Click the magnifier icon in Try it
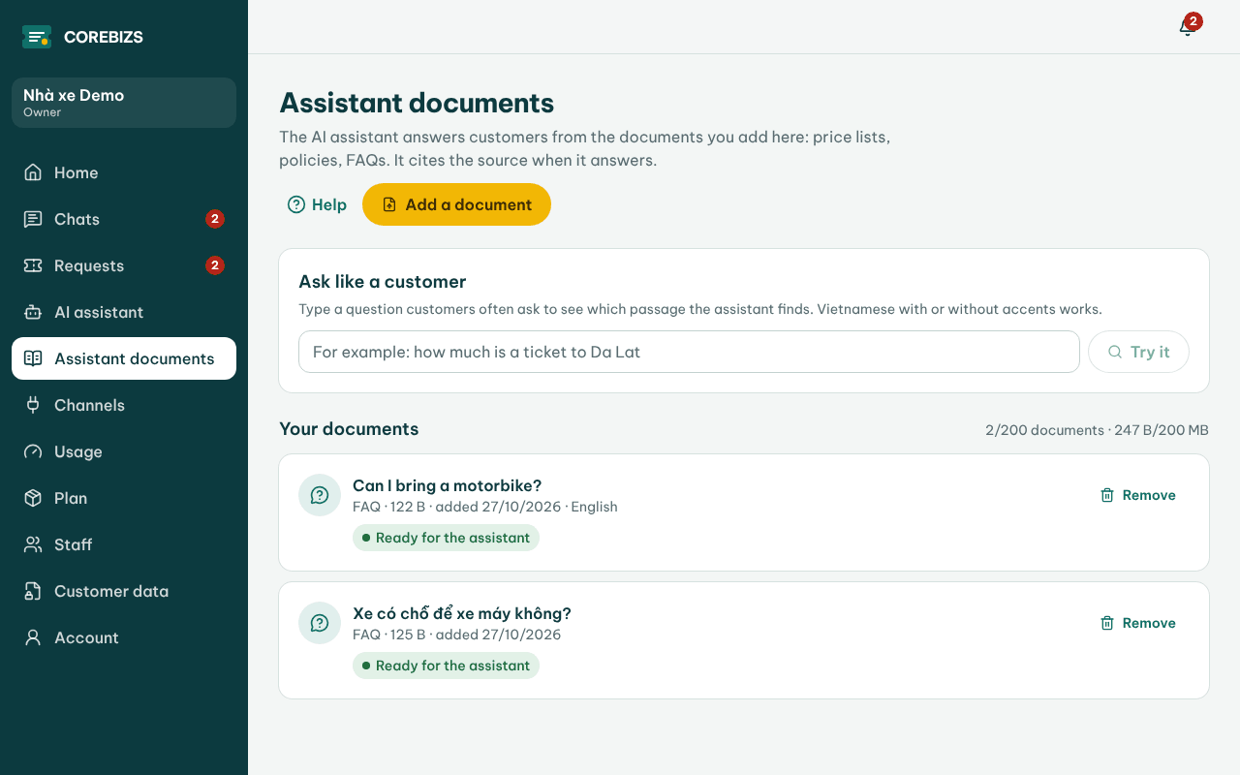Screen dimensions: 1240x775 1115,352
